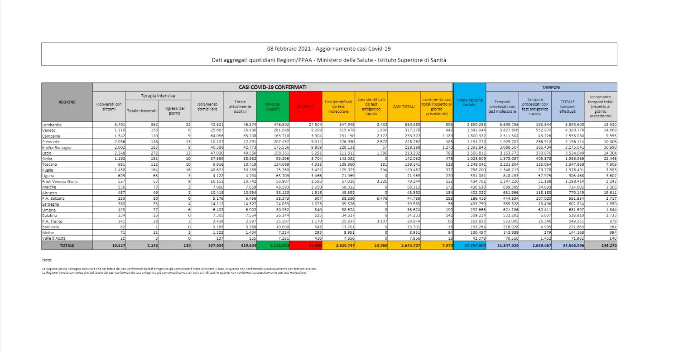Click the "Friuli Venezia Giulia" row label
Viewport: 688px width, 352px height.
[x=67, y=182]
